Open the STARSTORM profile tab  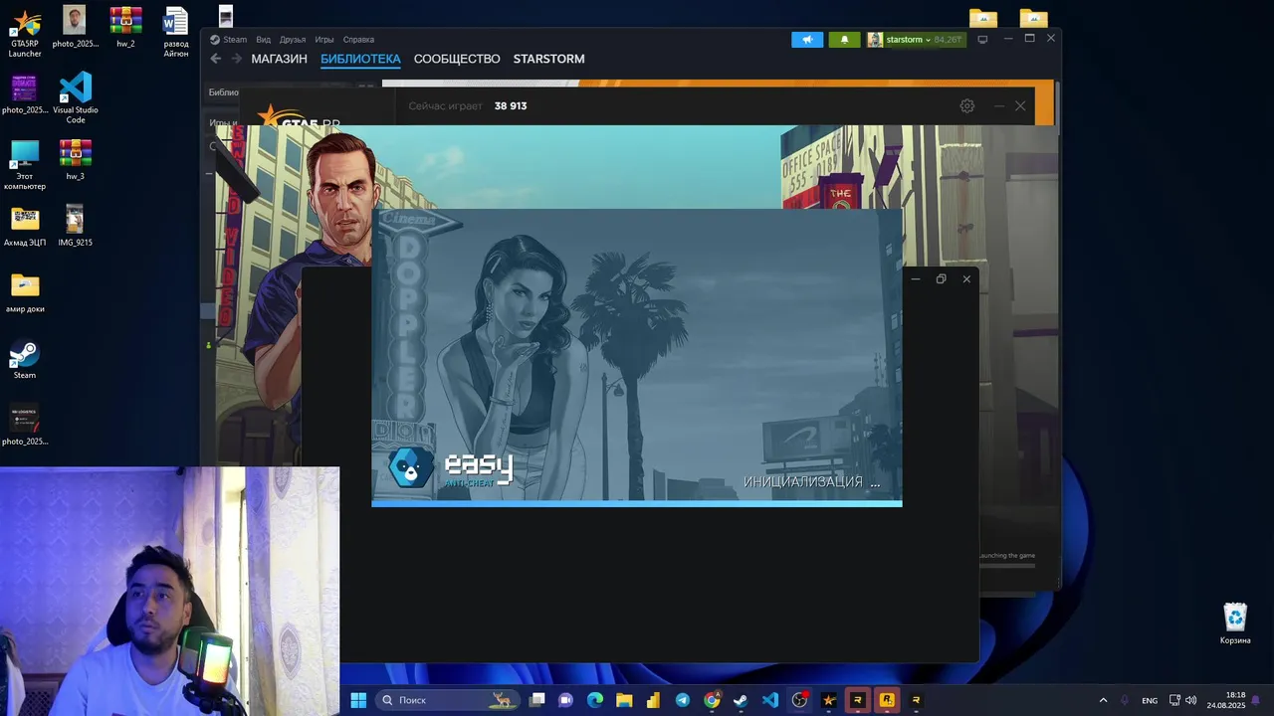[548, 59]
